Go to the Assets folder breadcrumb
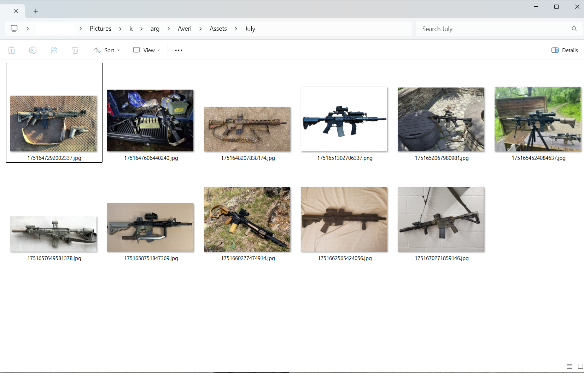 pyautogui.click(x=218, y=29)
